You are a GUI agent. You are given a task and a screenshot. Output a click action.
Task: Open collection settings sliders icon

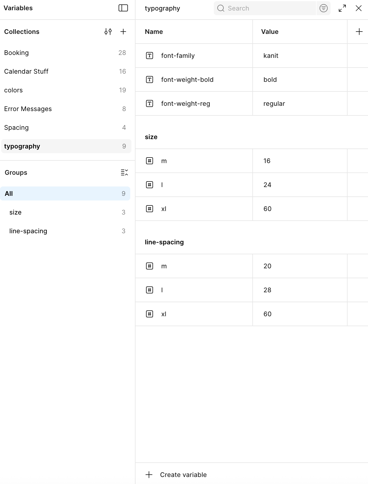[x=108, y=32]
